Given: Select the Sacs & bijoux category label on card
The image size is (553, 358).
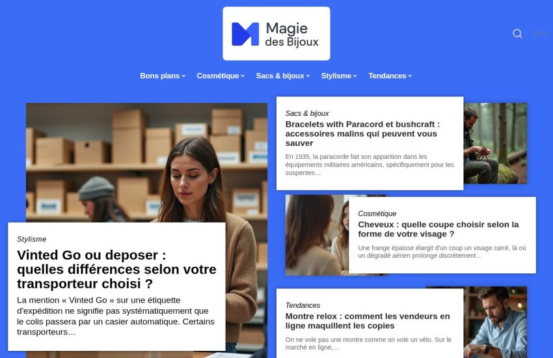Looking at the screenshot, I should 307,113.
